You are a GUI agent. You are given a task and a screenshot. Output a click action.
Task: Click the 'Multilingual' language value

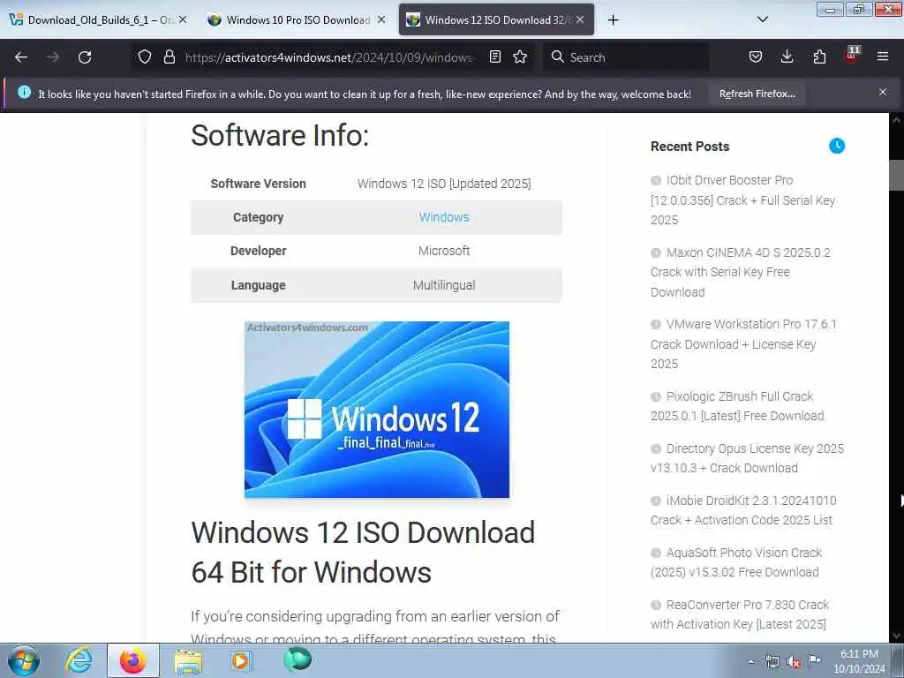click(444, 285)
